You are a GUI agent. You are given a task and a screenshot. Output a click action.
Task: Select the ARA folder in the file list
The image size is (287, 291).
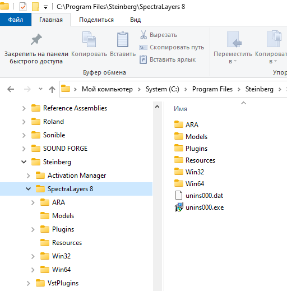click(186, 124)
